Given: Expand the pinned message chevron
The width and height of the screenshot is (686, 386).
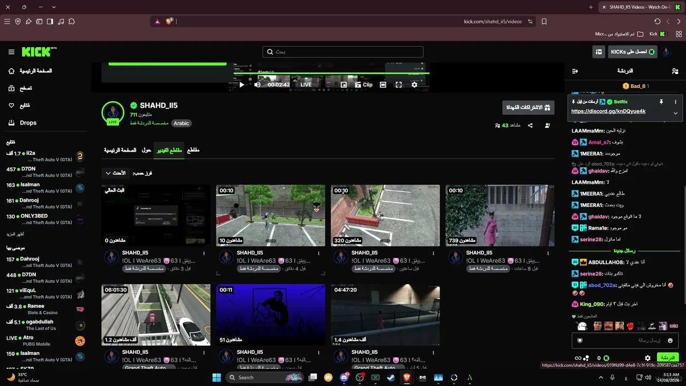Looking at the screenshot, I should click(675, 113).
